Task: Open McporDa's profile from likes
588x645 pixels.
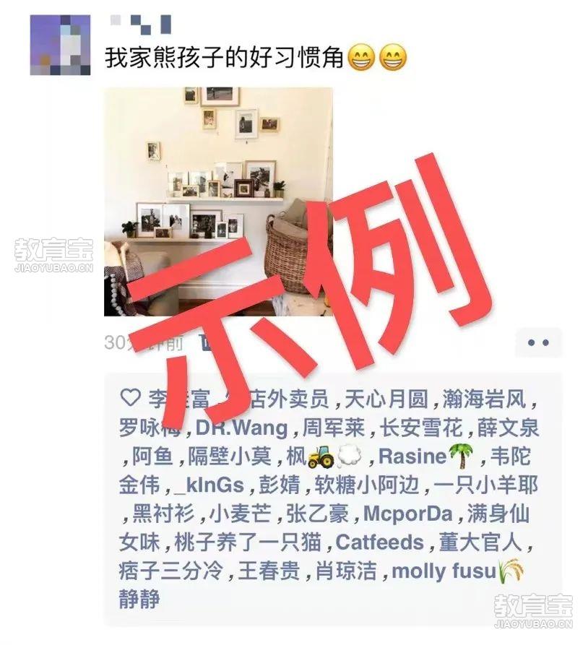Action: click(408, 514)
